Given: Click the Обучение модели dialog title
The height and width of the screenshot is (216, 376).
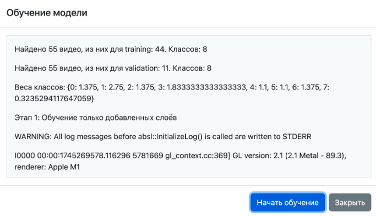Looking at the screenshot, I should coord(47,13).
